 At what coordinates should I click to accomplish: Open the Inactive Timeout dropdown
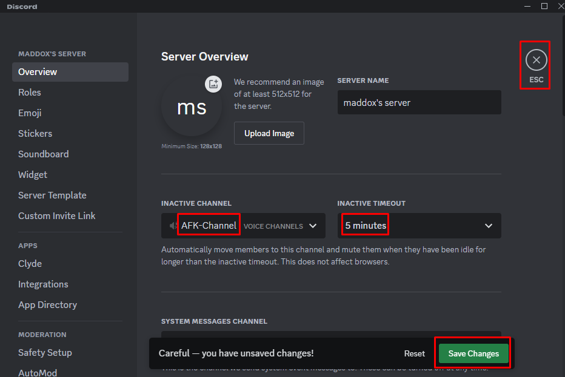tap(488, 226)
